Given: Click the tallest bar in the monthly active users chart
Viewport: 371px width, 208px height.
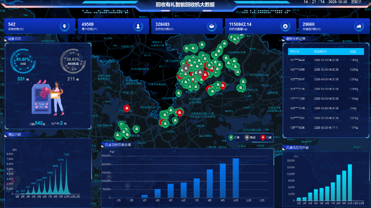Looking at the screenshot, I should tap(350, 182).
